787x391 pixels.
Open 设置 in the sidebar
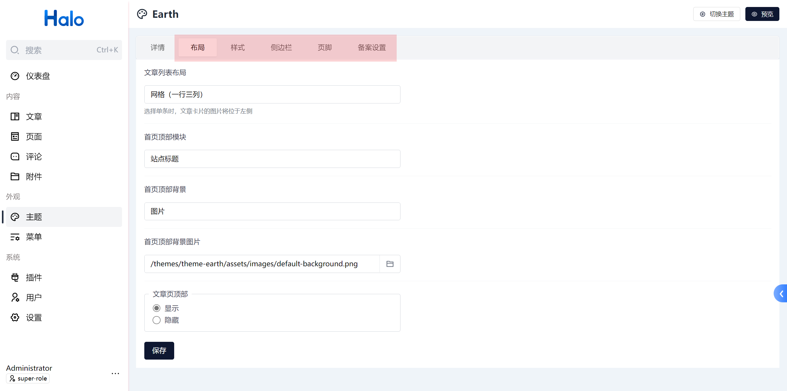(64, 317)
